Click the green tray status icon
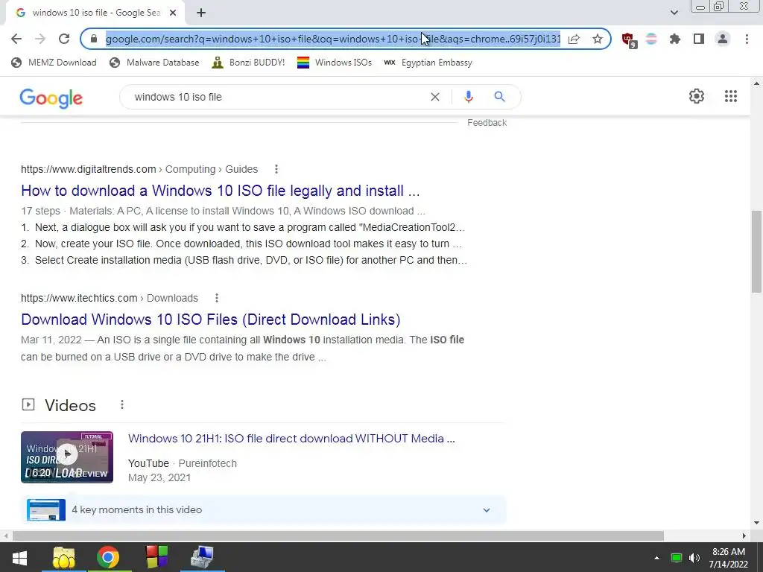Image resolution: width=763 pixels, height=572 pixels. coord(676,558)
